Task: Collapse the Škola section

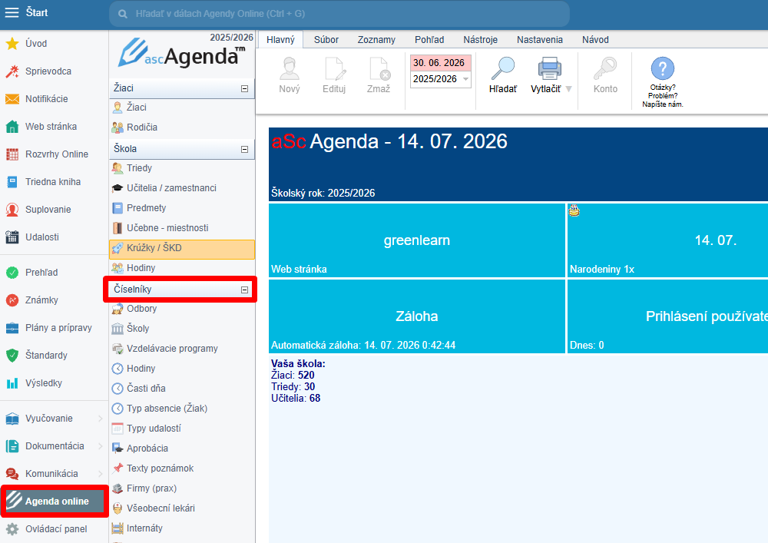Action: (x=244, y=149)
